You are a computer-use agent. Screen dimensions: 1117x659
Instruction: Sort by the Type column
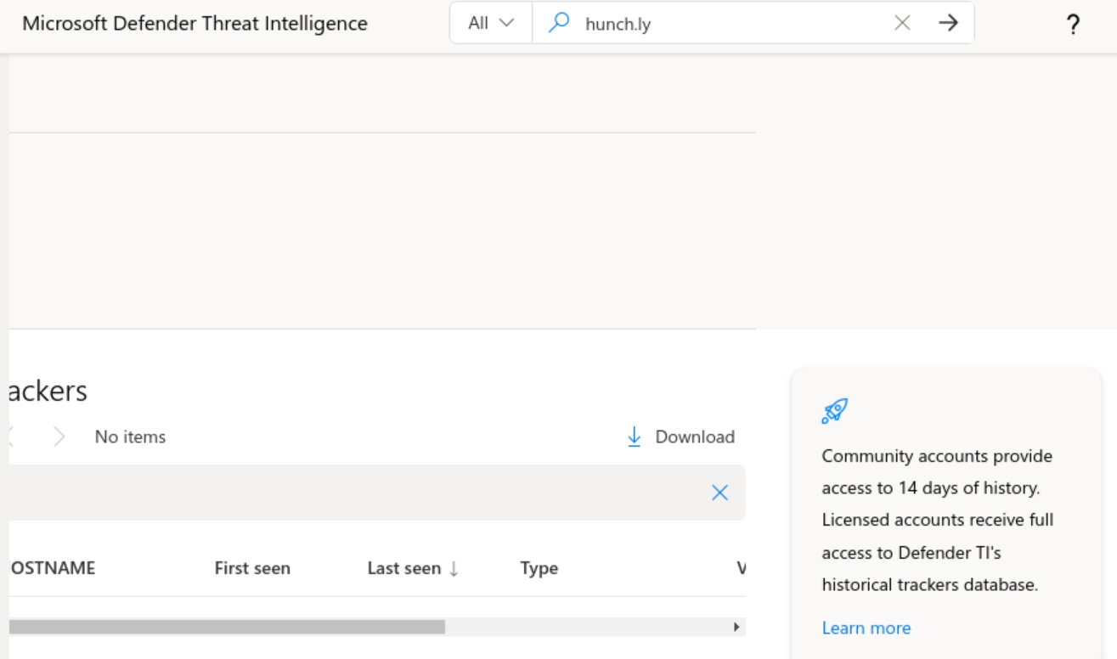point(539,568)
